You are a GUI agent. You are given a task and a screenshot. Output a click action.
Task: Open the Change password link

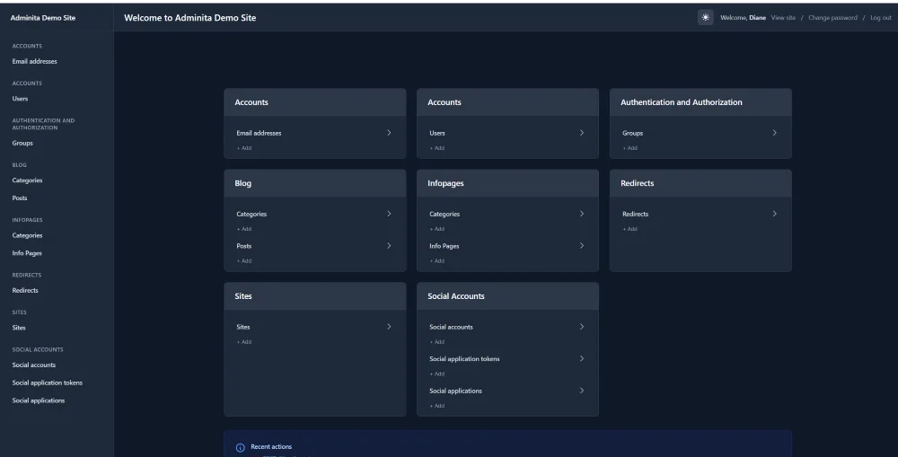tap(832, 18)
